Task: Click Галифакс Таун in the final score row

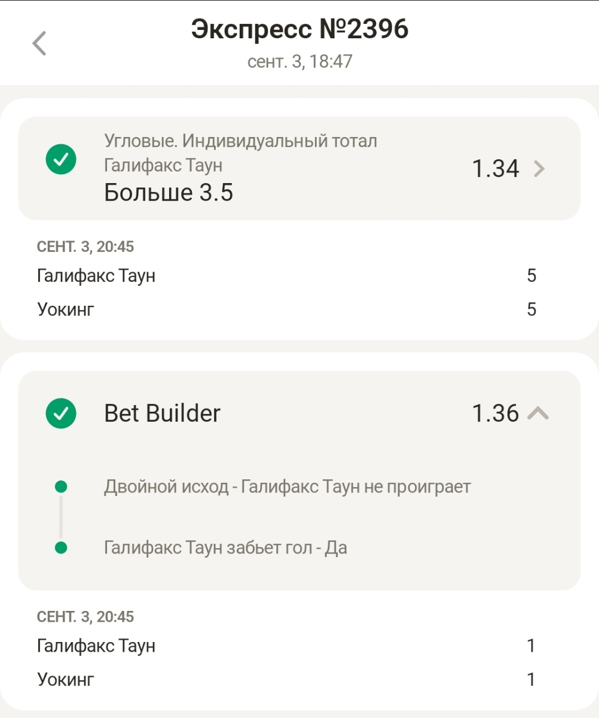Action: pyautogui.click(x=96, y=646)
